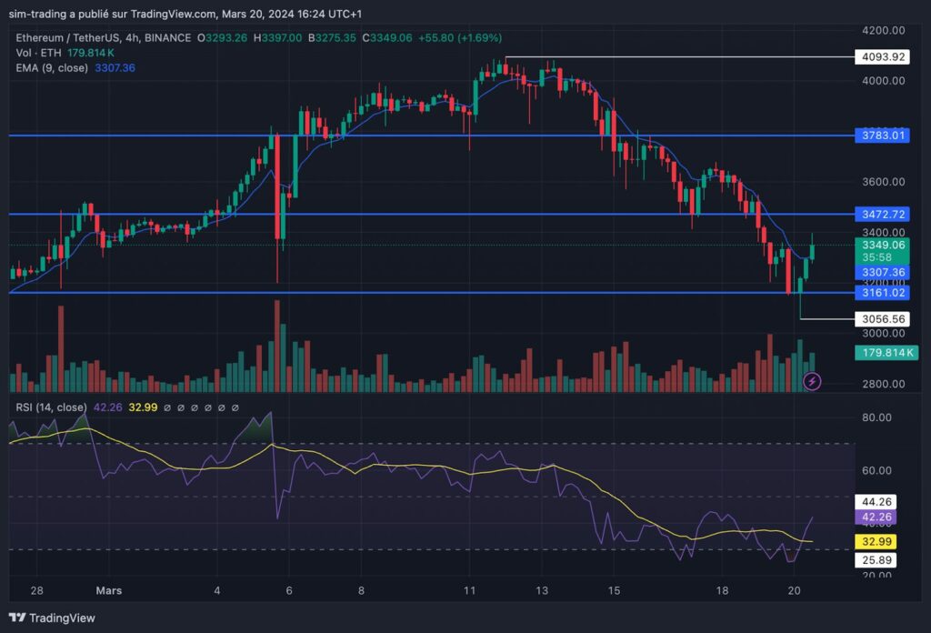Click the TradingView logo at bottom

coord(52,618)
